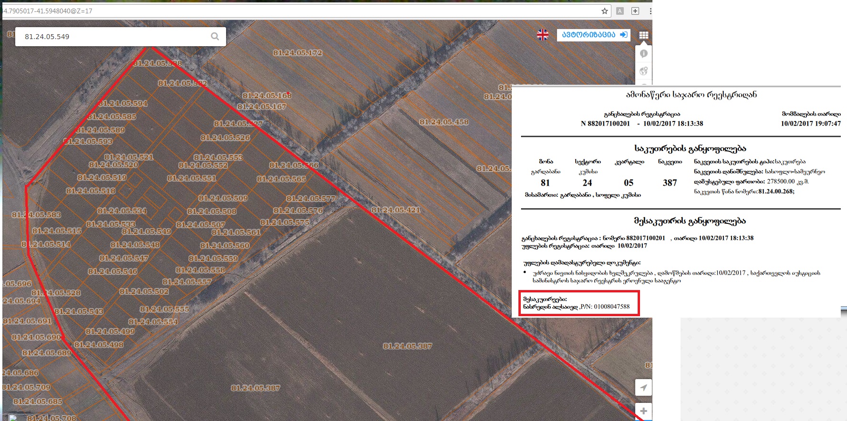
Task: Select map parcel label 81.24.05.499
Action: point(110,331)
